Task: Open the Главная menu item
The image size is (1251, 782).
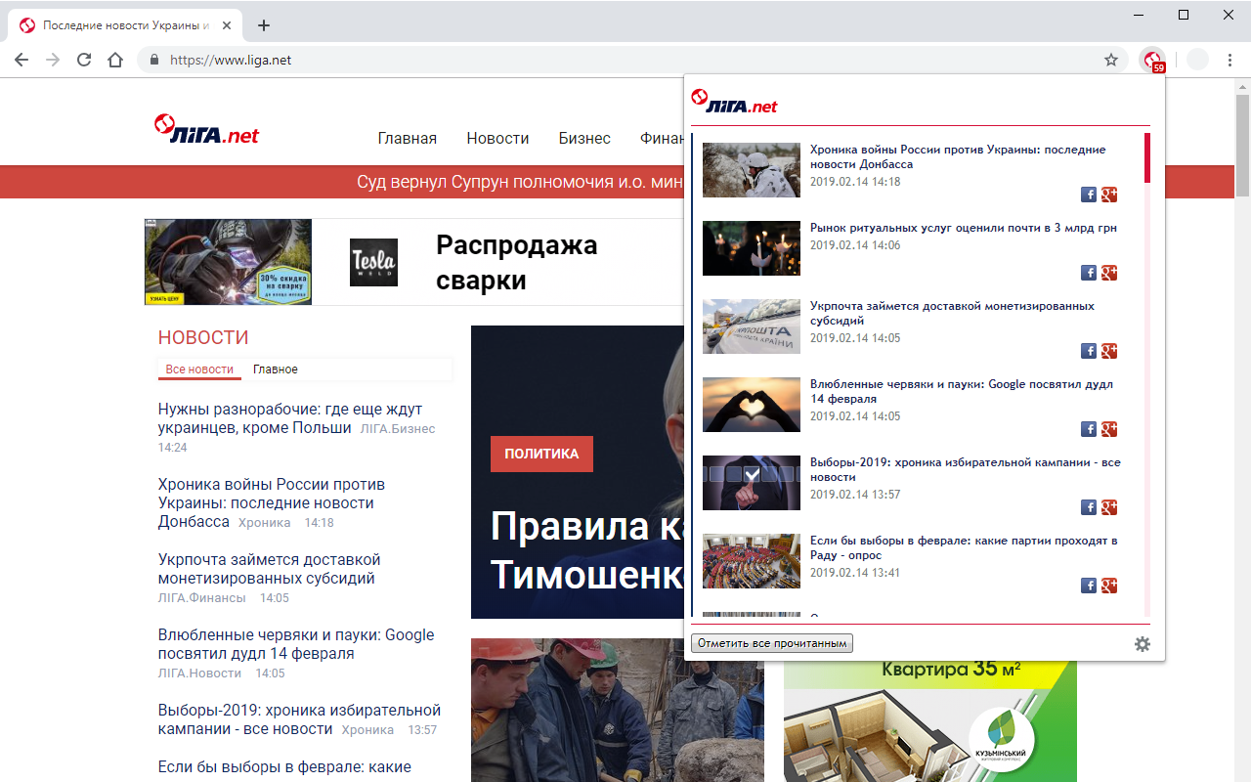Action: 408,139
